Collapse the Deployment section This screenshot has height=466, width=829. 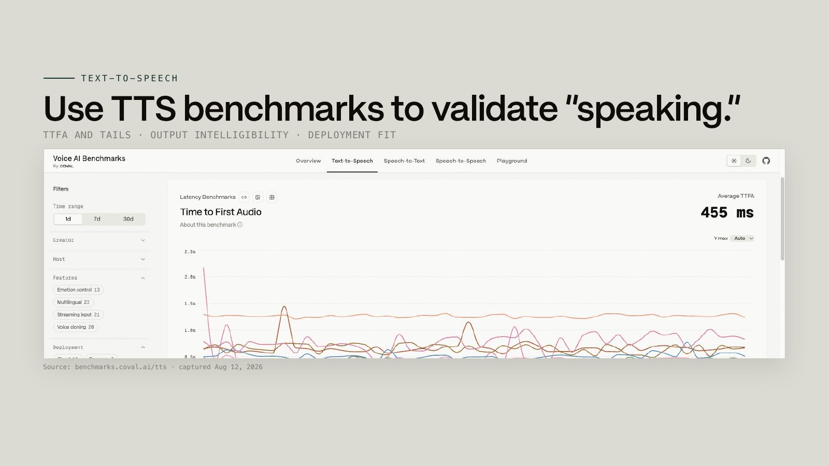pyautogui.click(x=143, y=347)
